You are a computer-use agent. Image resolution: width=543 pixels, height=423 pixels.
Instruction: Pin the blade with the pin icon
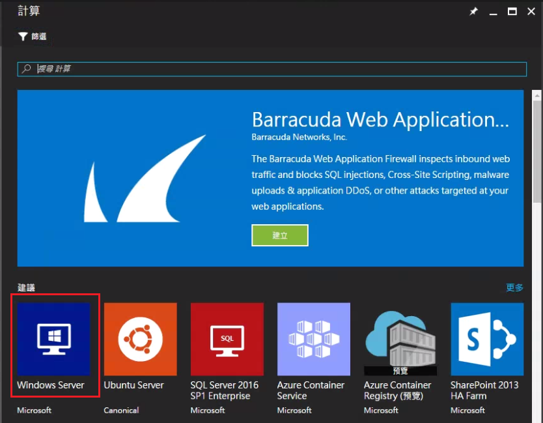pos(473,12)
